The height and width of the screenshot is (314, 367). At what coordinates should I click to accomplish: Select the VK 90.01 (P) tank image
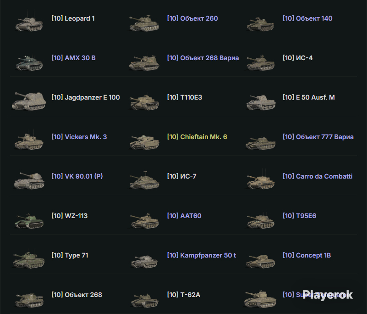coord(29,180)
